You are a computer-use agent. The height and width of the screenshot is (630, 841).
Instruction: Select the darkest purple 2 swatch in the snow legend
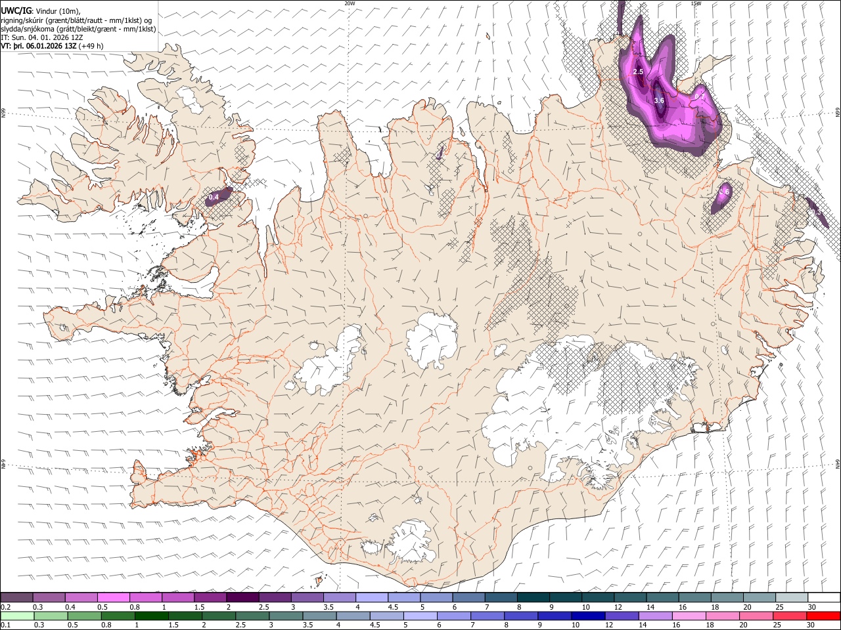[x=242, y=598]
